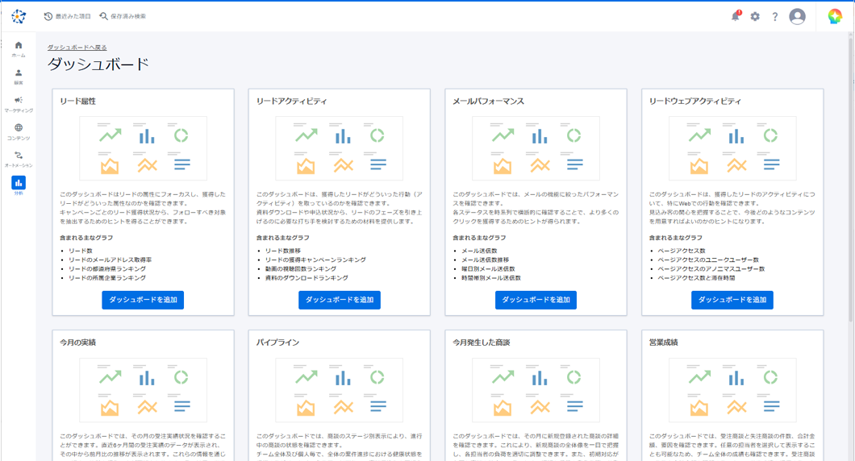Open コンテンツ in the sidebar
The width and height of the screenshot is (855, 461).
(19, 132)
